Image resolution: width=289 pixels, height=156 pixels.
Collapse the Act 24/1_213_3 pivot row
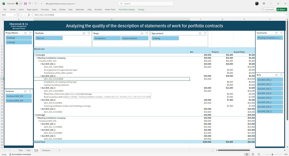click(41, 88)
